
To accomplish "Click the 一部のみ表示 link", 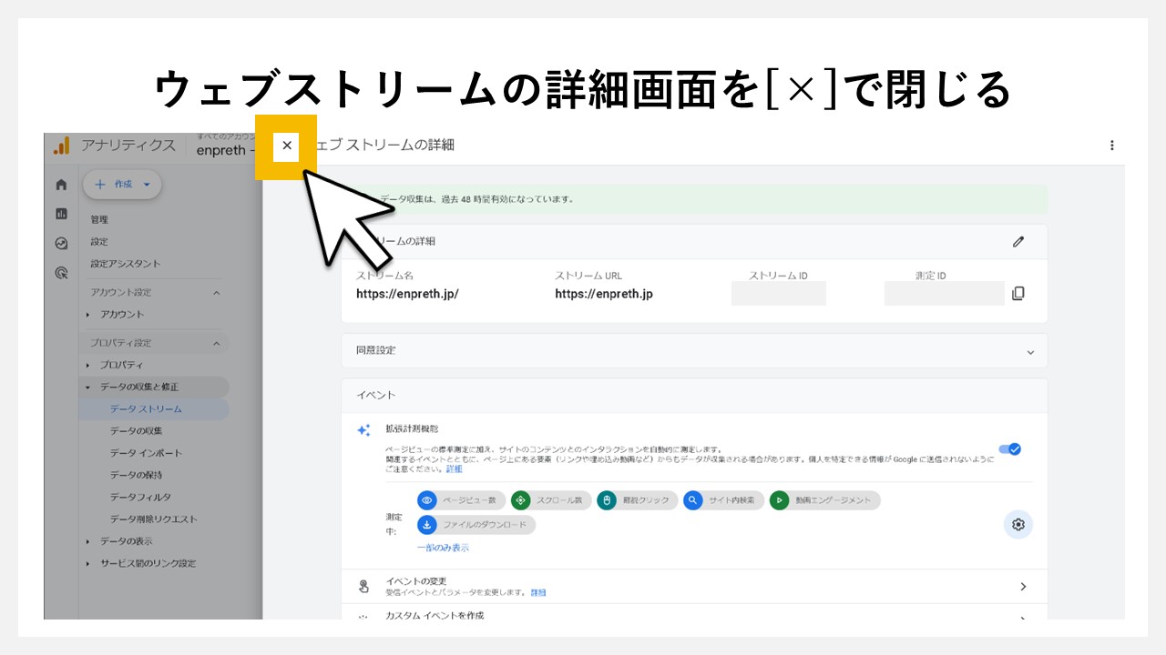I will [x=444, y=547].
